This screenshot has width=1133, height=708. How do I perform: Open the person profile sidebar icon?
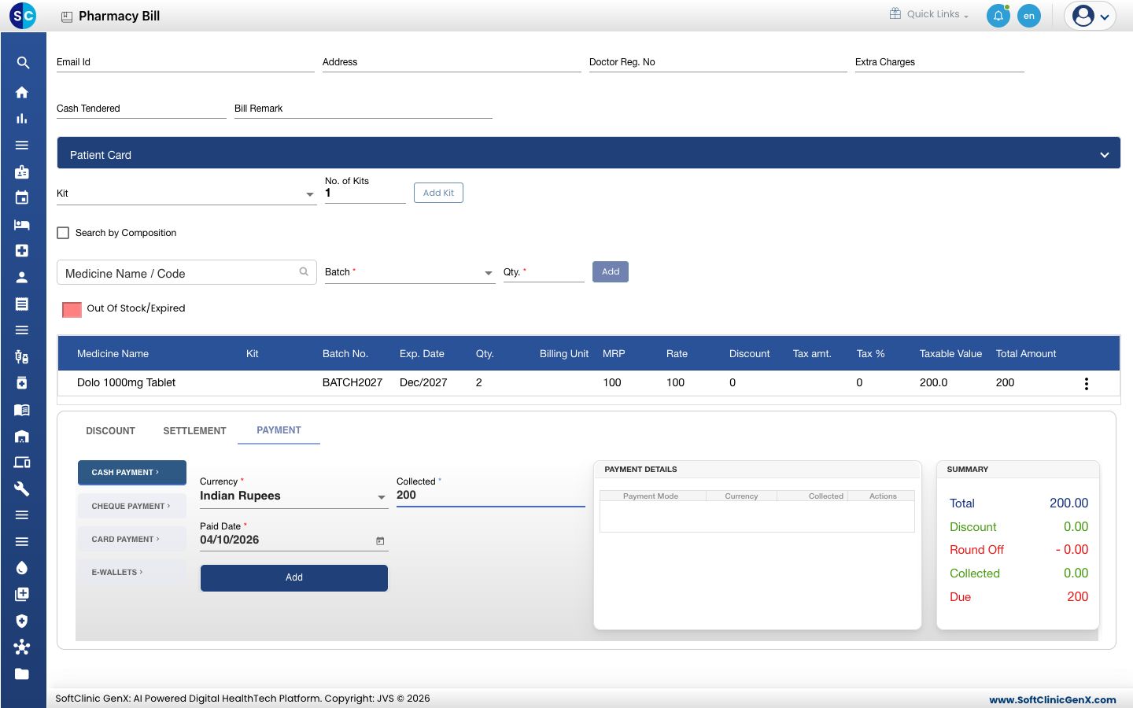[x=22, y=278]
